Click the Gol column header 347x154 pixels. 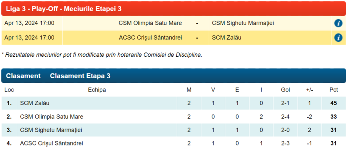point(285,90)
